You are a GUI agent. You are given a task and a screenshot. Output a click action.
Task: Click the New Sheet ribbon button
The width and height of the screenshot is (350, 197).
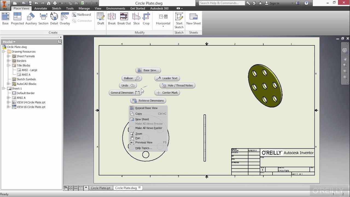tap(193, 19)
